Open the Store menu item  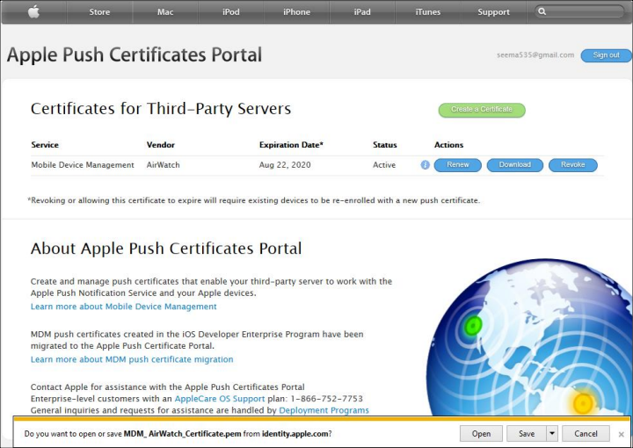click(x=99, y=12)
